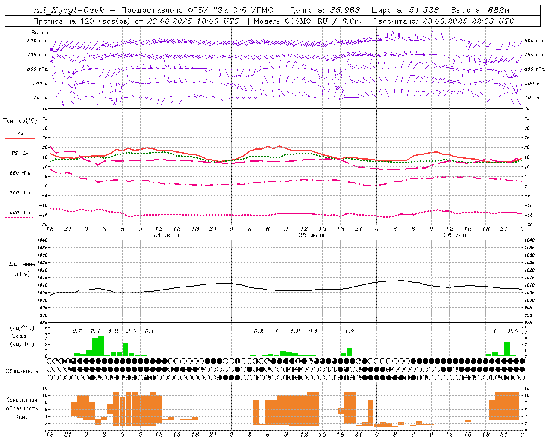Click the 1.7 precipitation total
This screenshot has height=438, width=547.
[x=350, y=331]
